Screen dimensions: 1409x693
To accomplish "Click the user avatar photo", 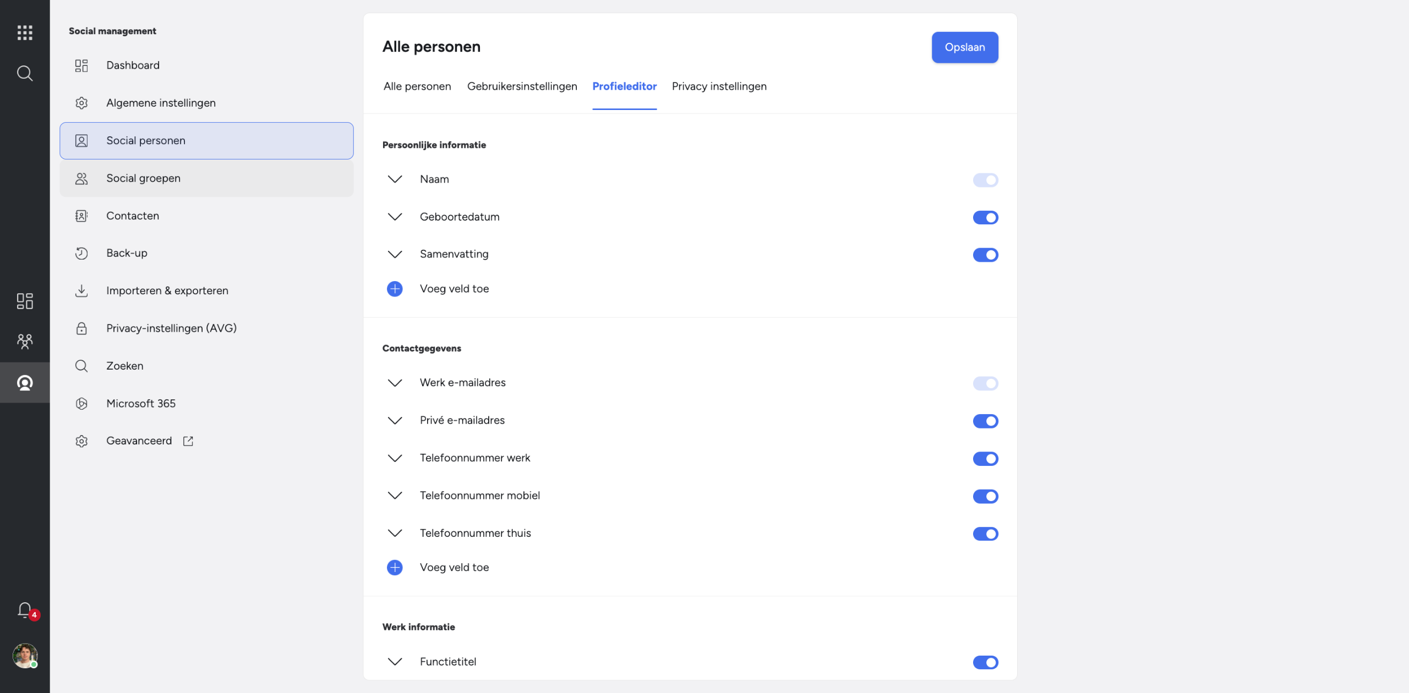I will tap(25, 656).
